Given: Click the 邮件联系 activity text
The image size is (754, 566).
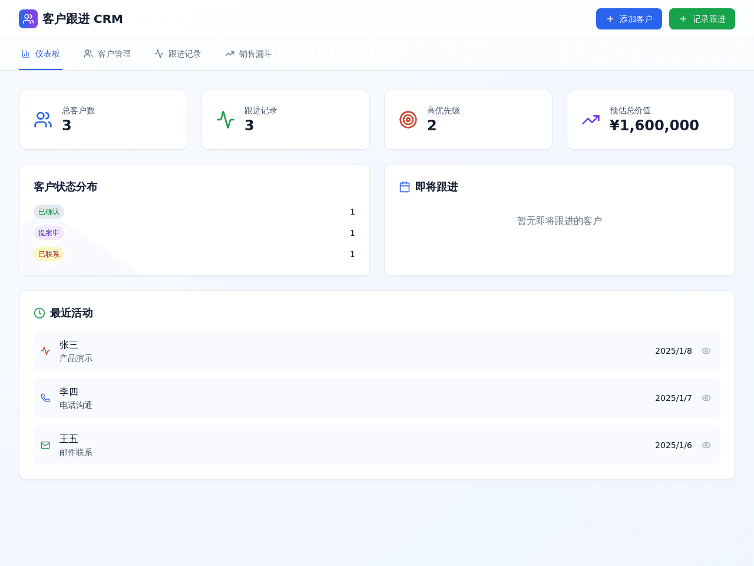Looking at the screenshot, I should click(x=76, y=453).
